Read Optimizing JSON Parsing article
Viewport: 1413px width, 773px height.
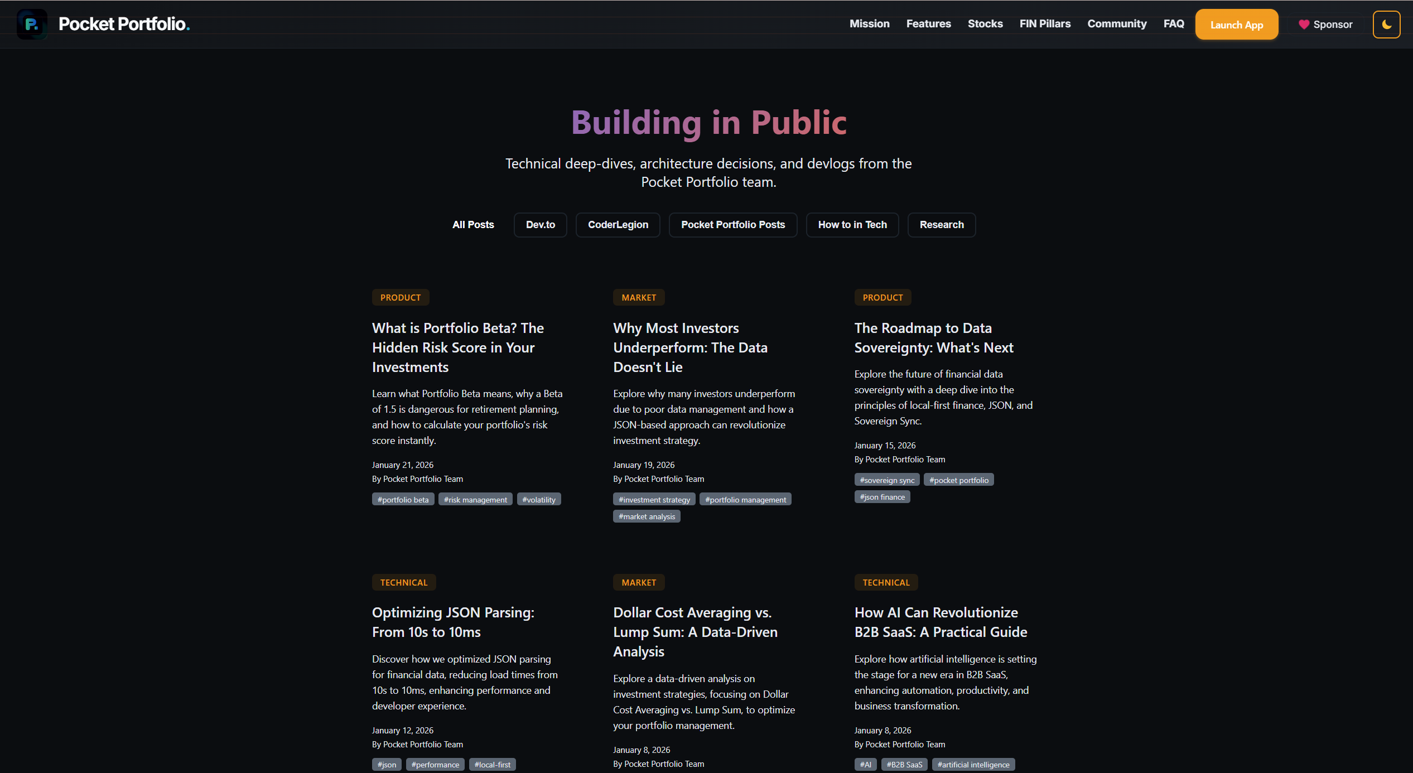[453, 622]
